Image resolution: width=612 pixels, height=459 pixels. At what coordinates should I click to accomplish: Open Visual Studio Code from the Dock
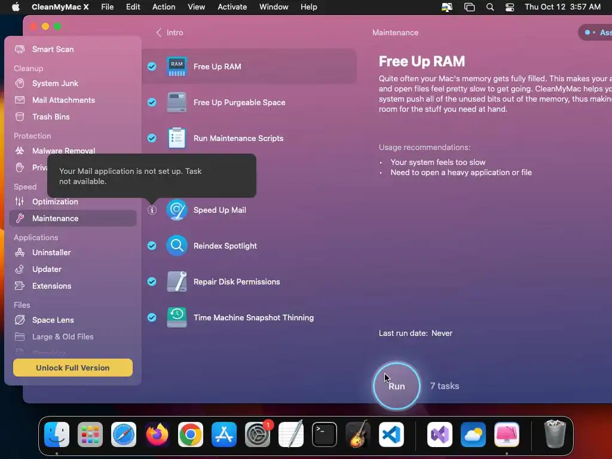pos(391,434)
